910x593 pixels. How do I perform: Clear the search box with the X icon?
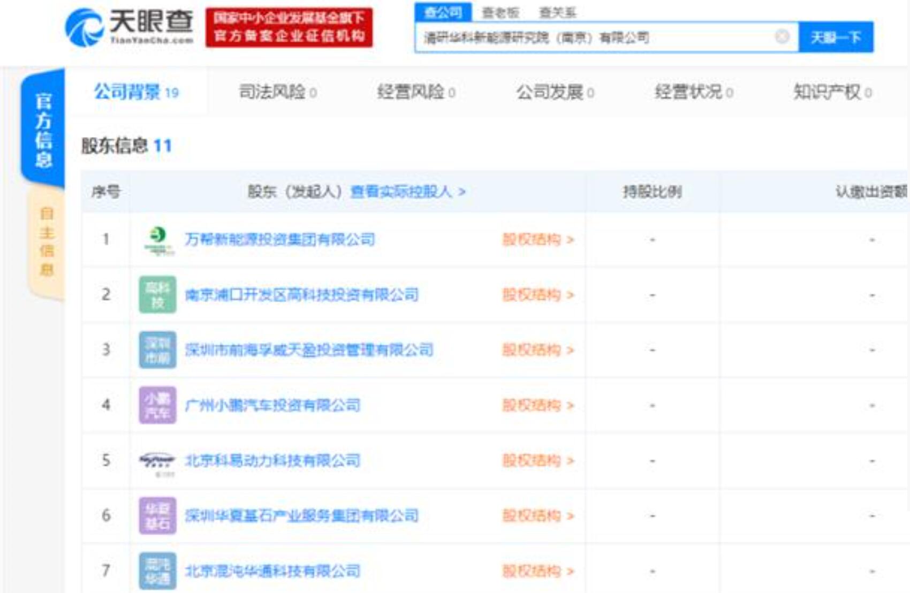[x=782, y=36]
